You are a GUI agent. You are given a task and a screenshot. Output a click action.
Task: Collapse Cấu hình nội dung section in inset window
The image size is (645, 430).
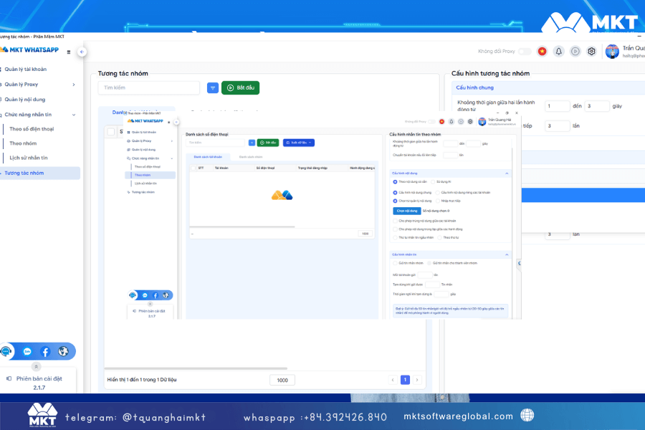(507, 173)
